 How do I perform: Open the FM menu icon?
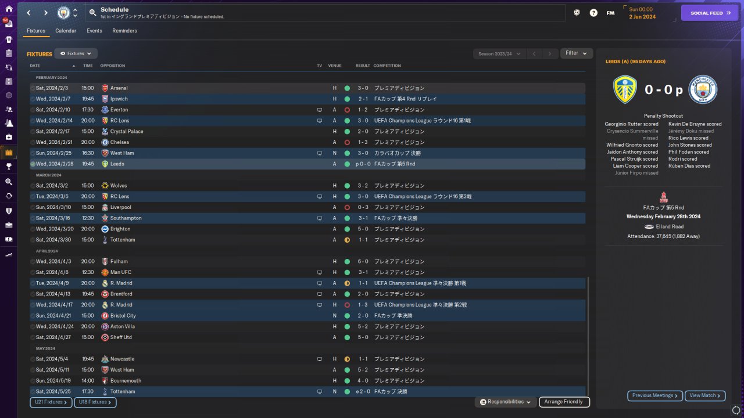(610, 13)
